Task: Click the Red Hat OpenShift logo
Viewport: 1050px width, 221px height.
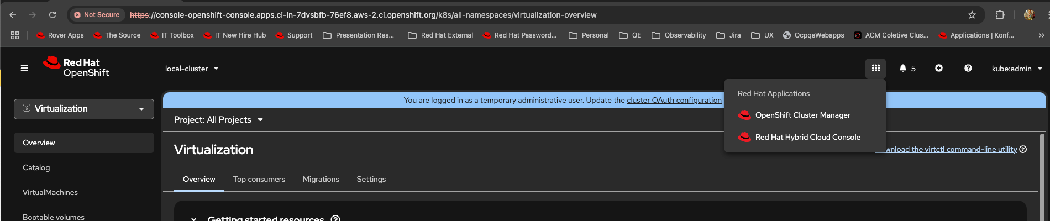Action: 76,67
